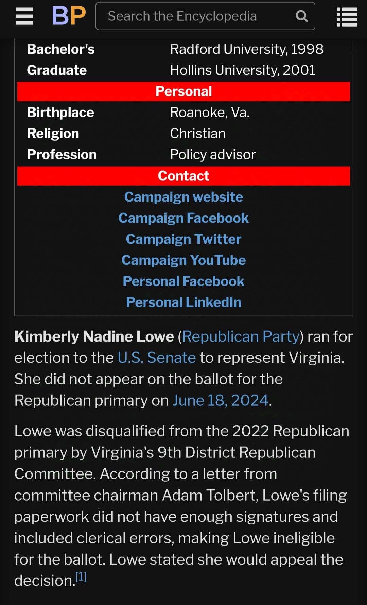Click the red Personal section header
367x605 pixels.
pos(183,91)
